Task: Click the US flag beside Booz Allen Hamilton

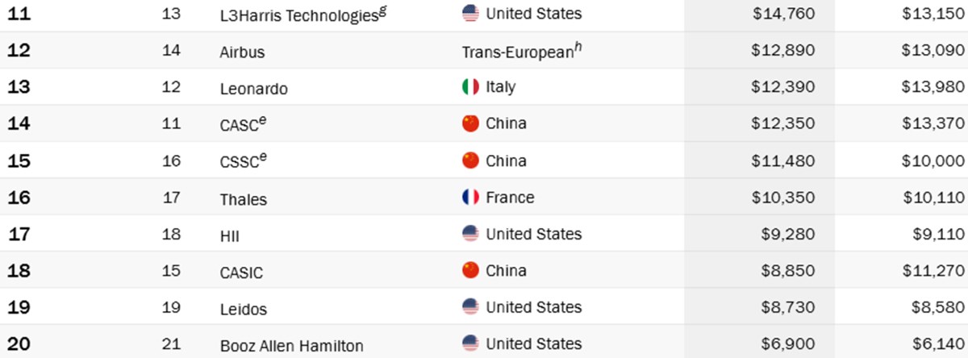Action: [470, 343]
